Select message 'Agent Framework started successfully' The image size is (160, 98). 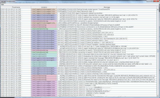pos(107,13)
